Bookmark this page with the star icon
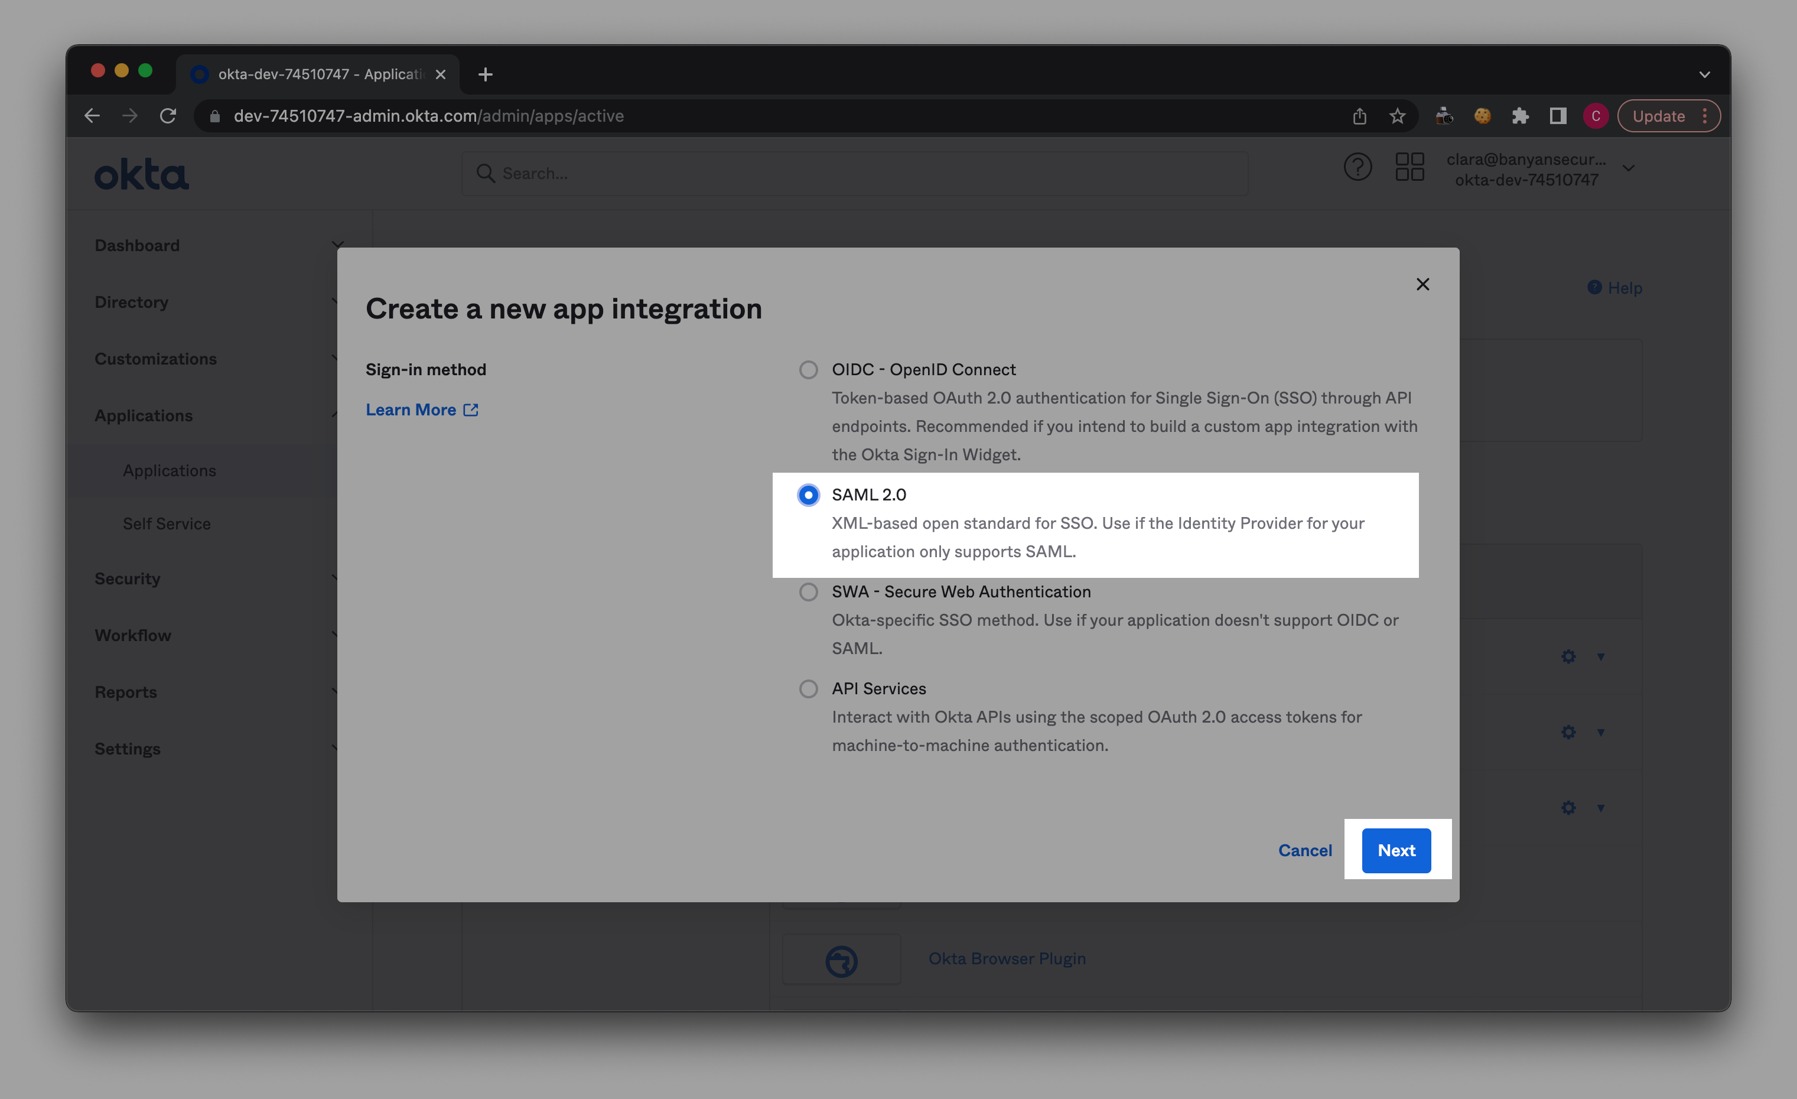The image size is (1797, 1099). (x=1396, y=116)
